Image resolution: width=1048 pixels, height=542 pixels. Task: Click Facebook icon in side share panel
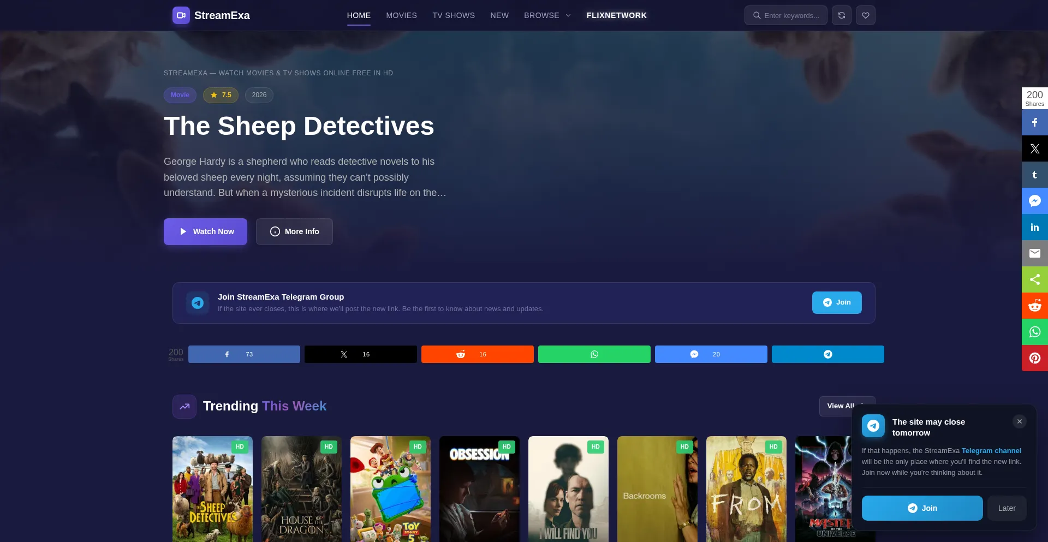1035,122
